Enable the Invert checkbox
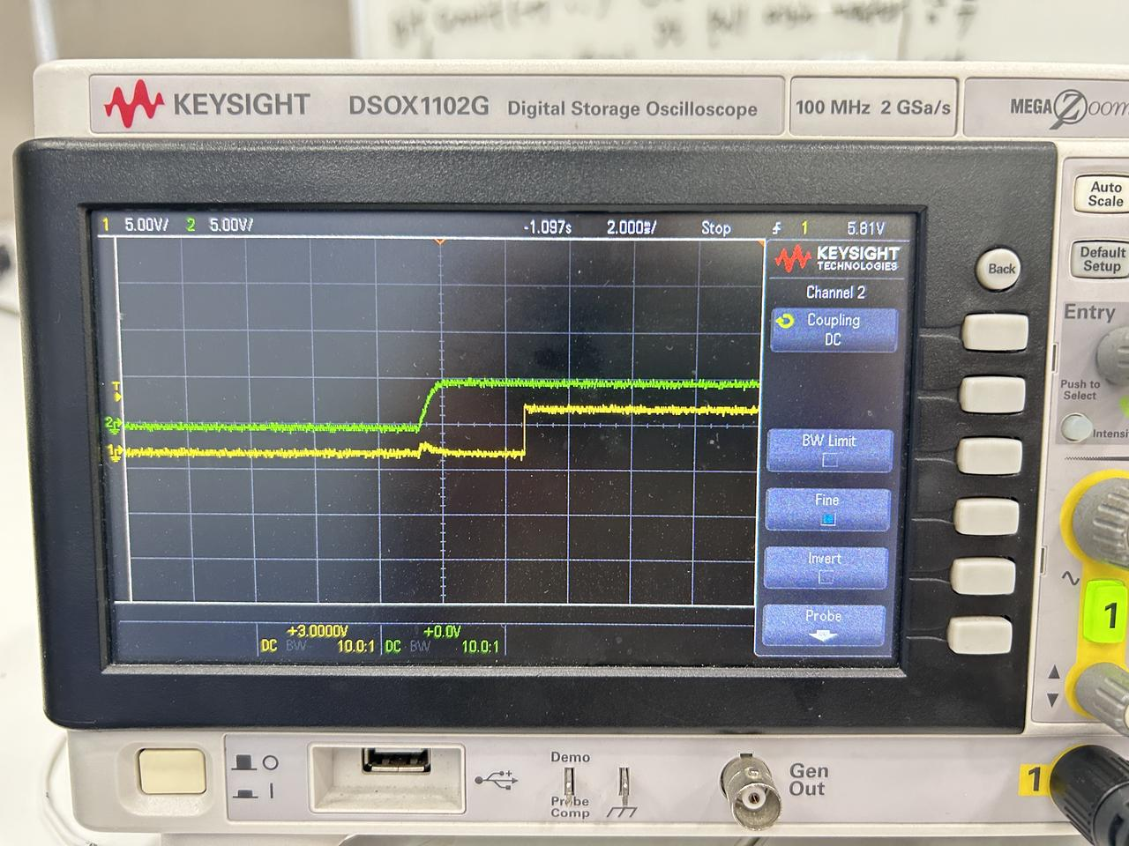Image resolution: width=1129 pixels, height=846 pixels. coord(826,577)
